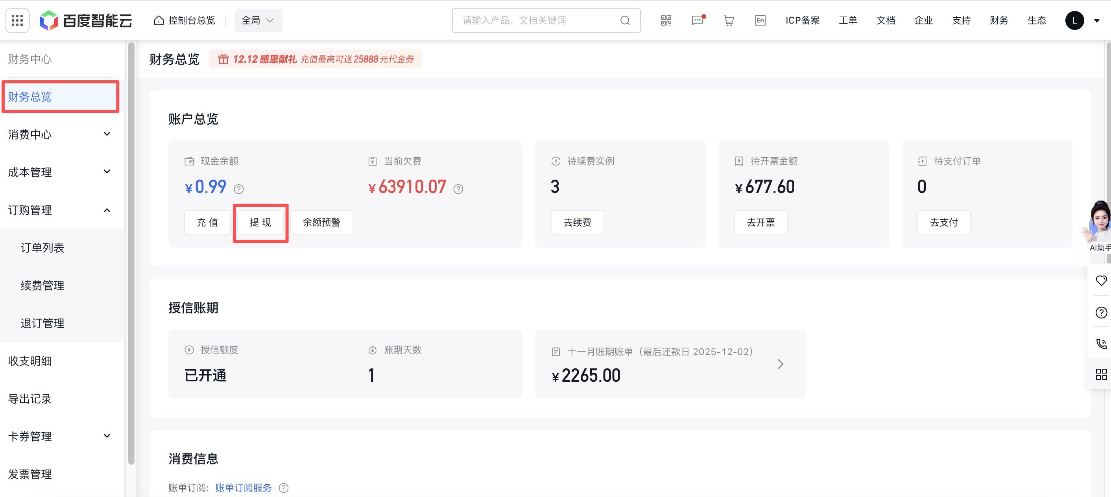
Task: Open the apps grid launcher icon
Action: [x=17, y=20]
